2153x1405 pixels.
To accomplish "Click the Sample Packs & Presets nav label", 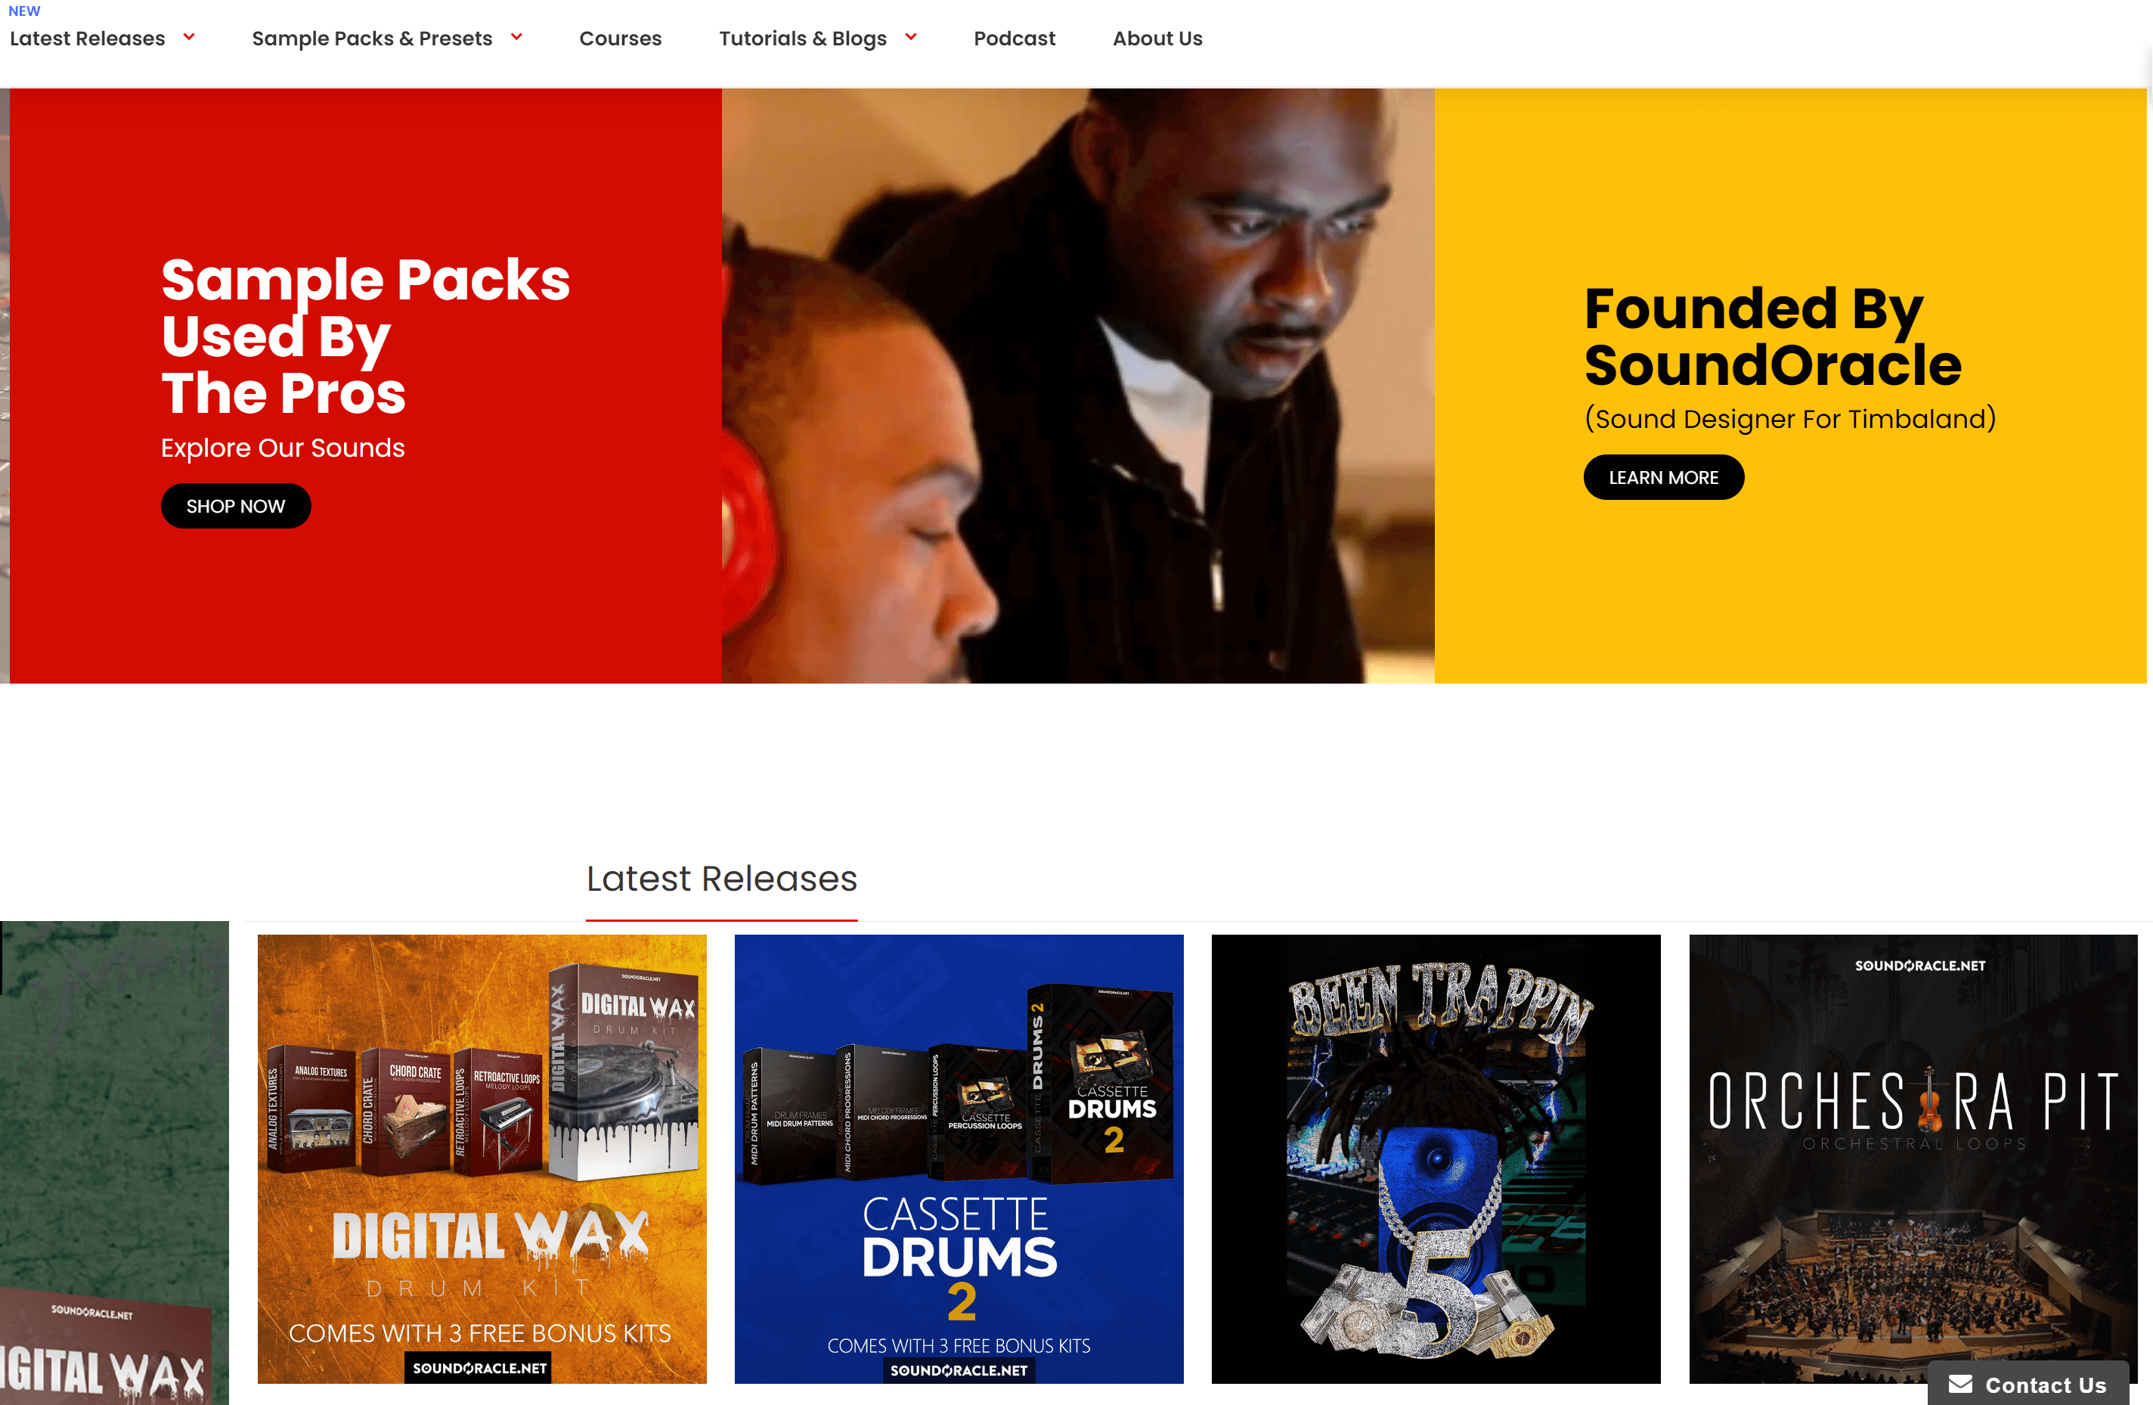I will point(372,38).
